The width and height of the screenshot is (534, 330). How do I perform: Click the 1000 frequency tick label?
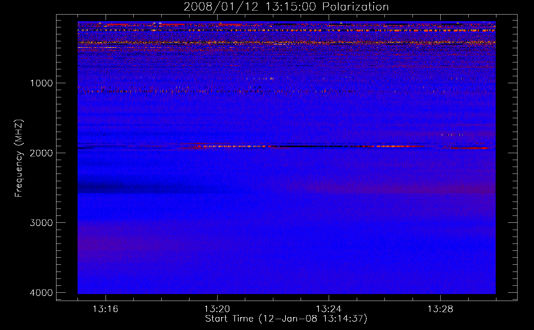[x=41, y=83]
